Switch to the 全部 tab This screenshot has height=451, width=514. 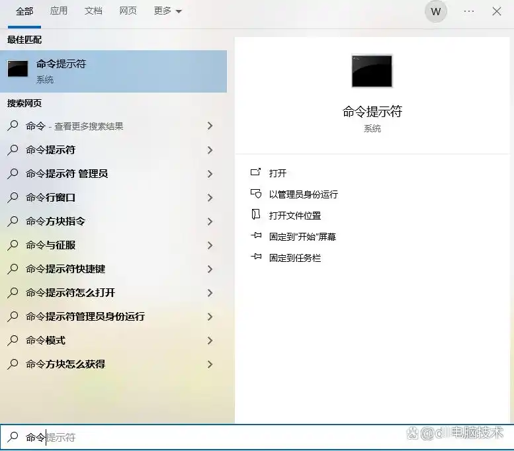24,11
